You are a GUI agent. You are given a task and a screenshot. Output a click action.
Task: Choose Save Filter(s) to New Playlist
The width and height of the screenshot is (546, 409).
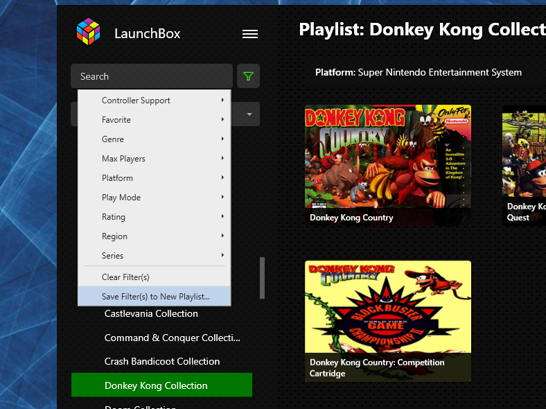[x=155, y=297]
